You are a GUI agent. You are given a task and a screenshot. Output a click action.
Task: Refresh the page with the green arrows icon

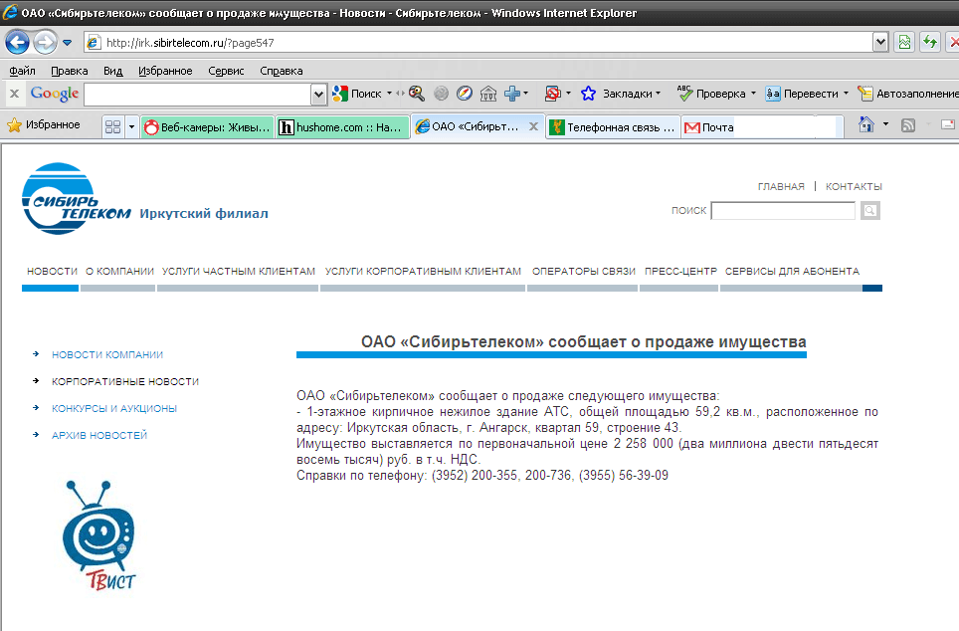click(x=930, y=42)
